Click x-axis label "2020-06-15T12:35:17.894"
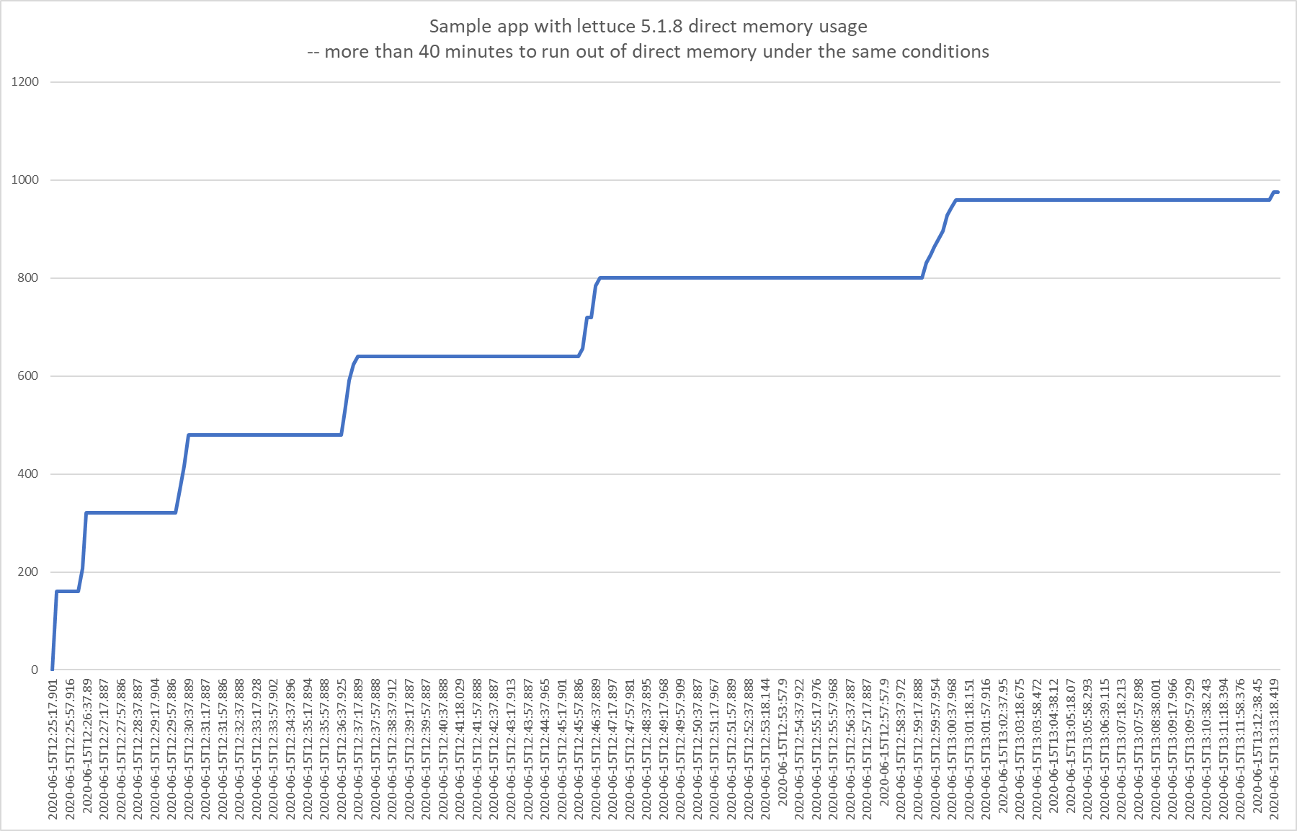The width and height of the screenshot is (1297, 831). click(308, 749)
